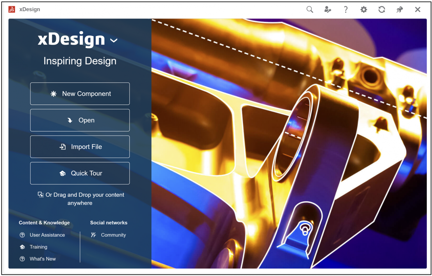The height and width of the screenshot is (276, 432).
Task: Open the User Assistance link
Action: tap(47, 235)
